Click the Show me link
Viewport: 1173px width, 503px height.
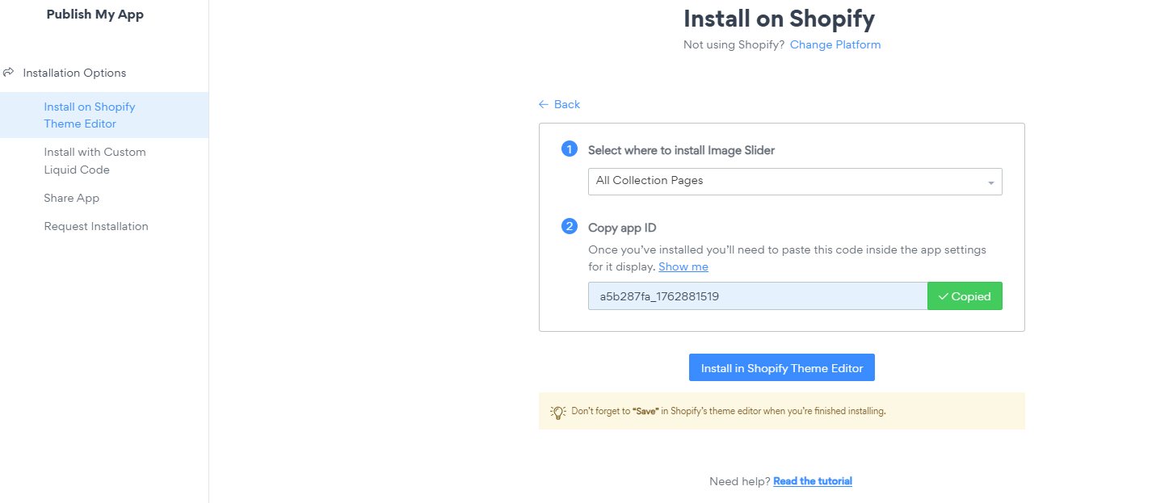pos(683,266)
